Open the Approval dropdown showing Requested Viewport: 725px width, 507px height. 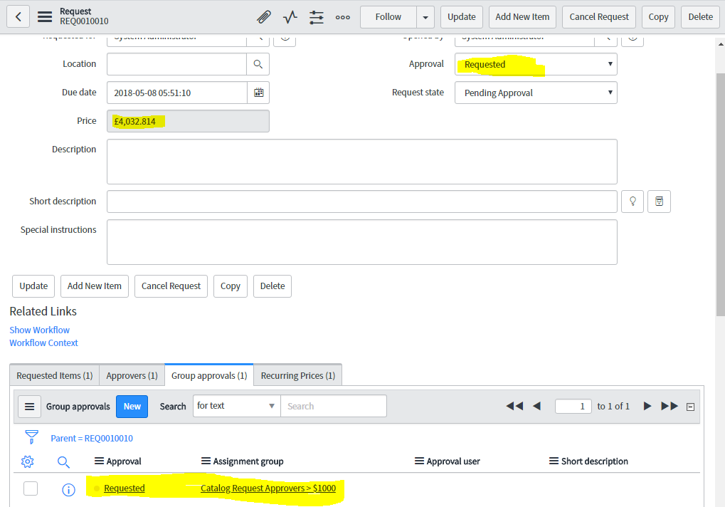(535, 63)
